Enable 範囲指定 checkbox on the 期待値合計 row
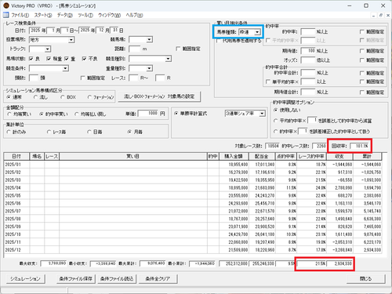Viewport: 392px width, 294px height. 362,93
